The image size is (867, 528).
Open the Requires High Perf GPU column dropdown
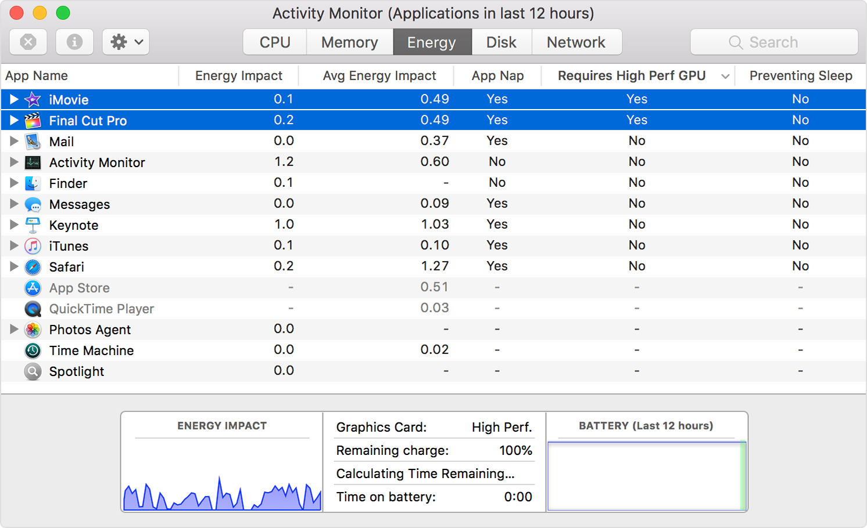[x=725, y=75]
